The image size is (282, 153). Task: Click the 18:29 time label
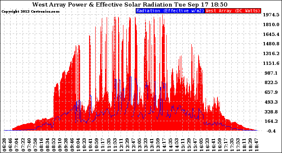(x=250, y=144)
